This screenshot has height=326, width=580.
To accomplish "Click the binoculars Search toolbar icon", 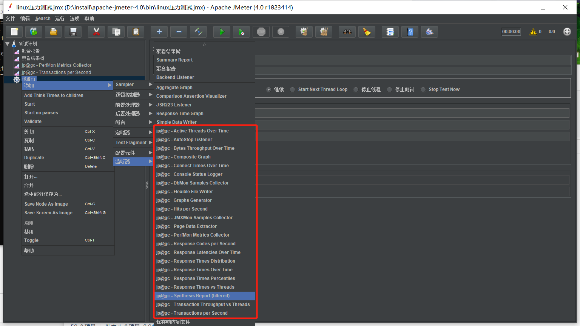I will [x=347, y=32].
